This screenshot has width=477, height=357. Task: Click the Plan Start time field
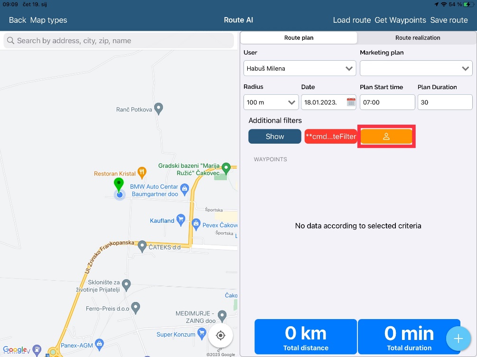point(387,102)
